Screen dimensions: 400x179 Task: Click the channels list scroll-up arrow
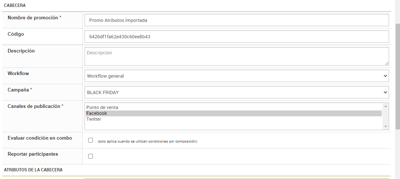click(x=385, y=106)
